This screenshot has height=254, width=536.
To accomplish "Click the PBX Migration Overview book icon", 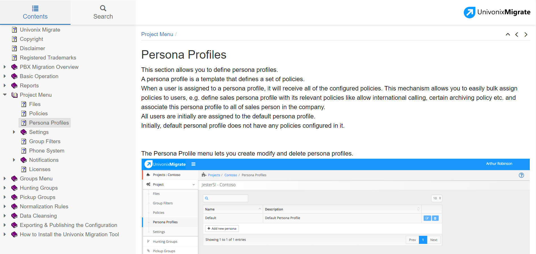I will [x=14, y=67].
